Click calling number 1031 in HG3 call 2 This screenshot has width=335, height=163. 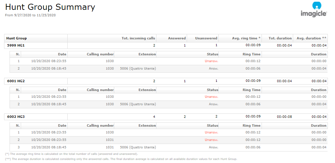click(x=110, y=140)
